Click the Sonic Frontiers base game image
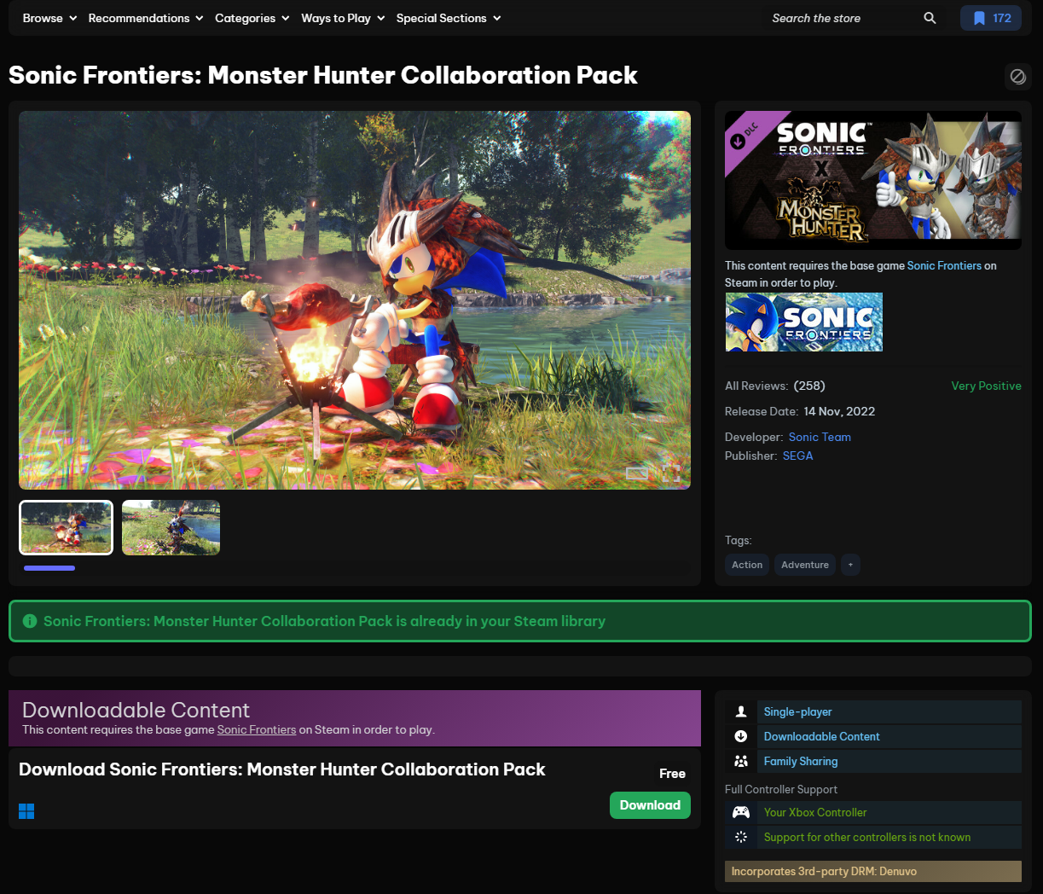This screenshot has height=894, width=1043. tap(803, 322)
